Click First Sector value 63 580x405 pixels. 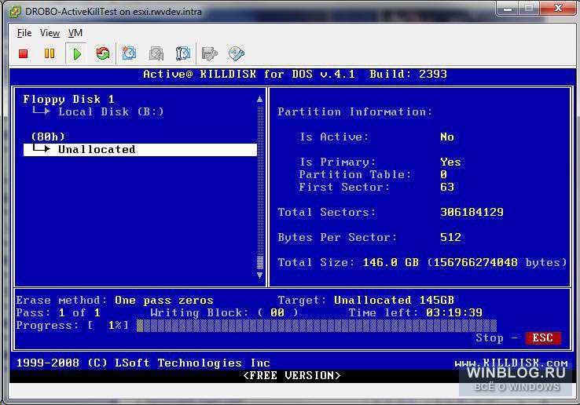click(x=447, y=187)
